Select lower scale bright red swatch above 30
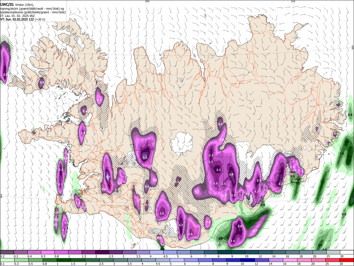This screenshot has height=266, width=354. coord(346,260)
